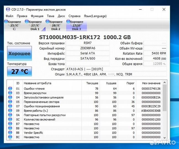This screenshot has width=179, height=149.
Task: Click the 27 °C temperature button
Action: [19, 71]
